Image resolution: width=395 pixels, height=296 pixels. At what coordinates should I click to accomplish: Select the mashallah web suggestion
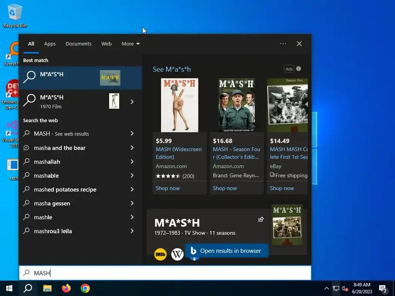coord(81,161)
